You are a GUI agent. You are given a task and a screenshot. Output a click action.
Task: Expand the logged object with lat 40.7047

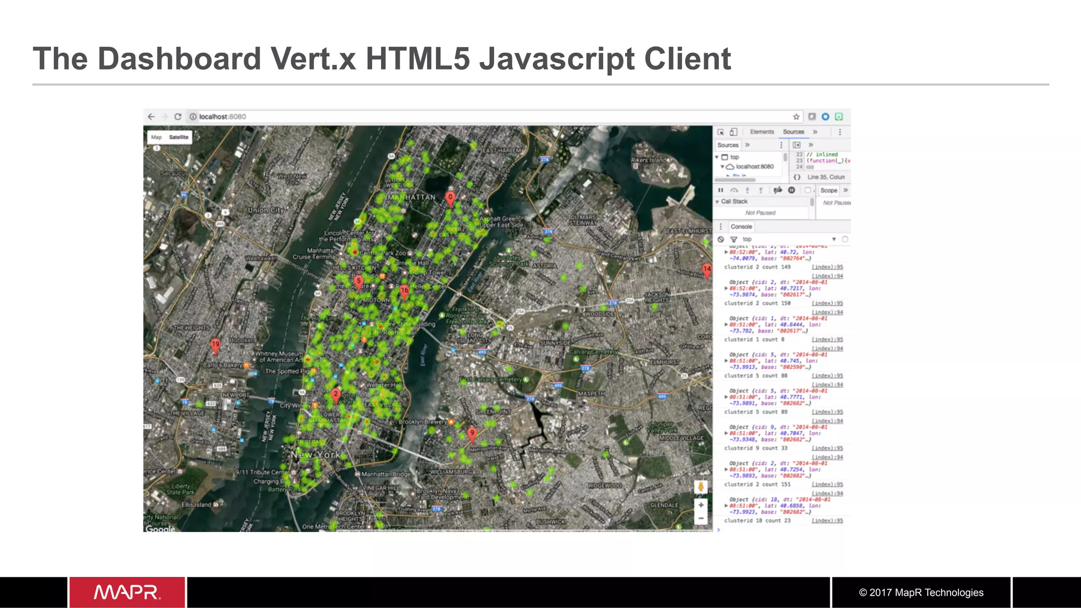726,433
